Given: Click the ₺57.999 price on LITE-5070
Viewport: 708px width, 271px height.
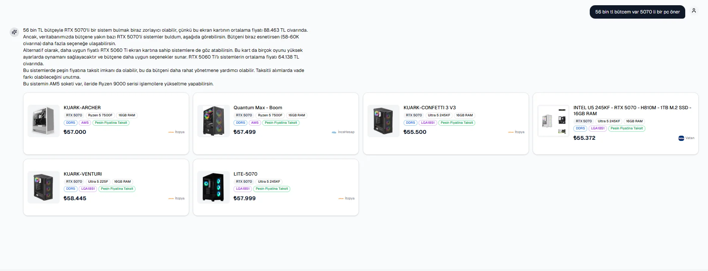Looking at the screenshot, I should click(x=245, y=198).
